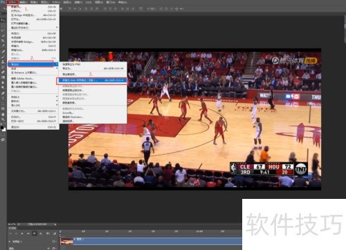The width and height of the screenshot is (346, 250).
Task: Step to previous frame in timeline
Action: pyautogui.click(x=16, y=233)
